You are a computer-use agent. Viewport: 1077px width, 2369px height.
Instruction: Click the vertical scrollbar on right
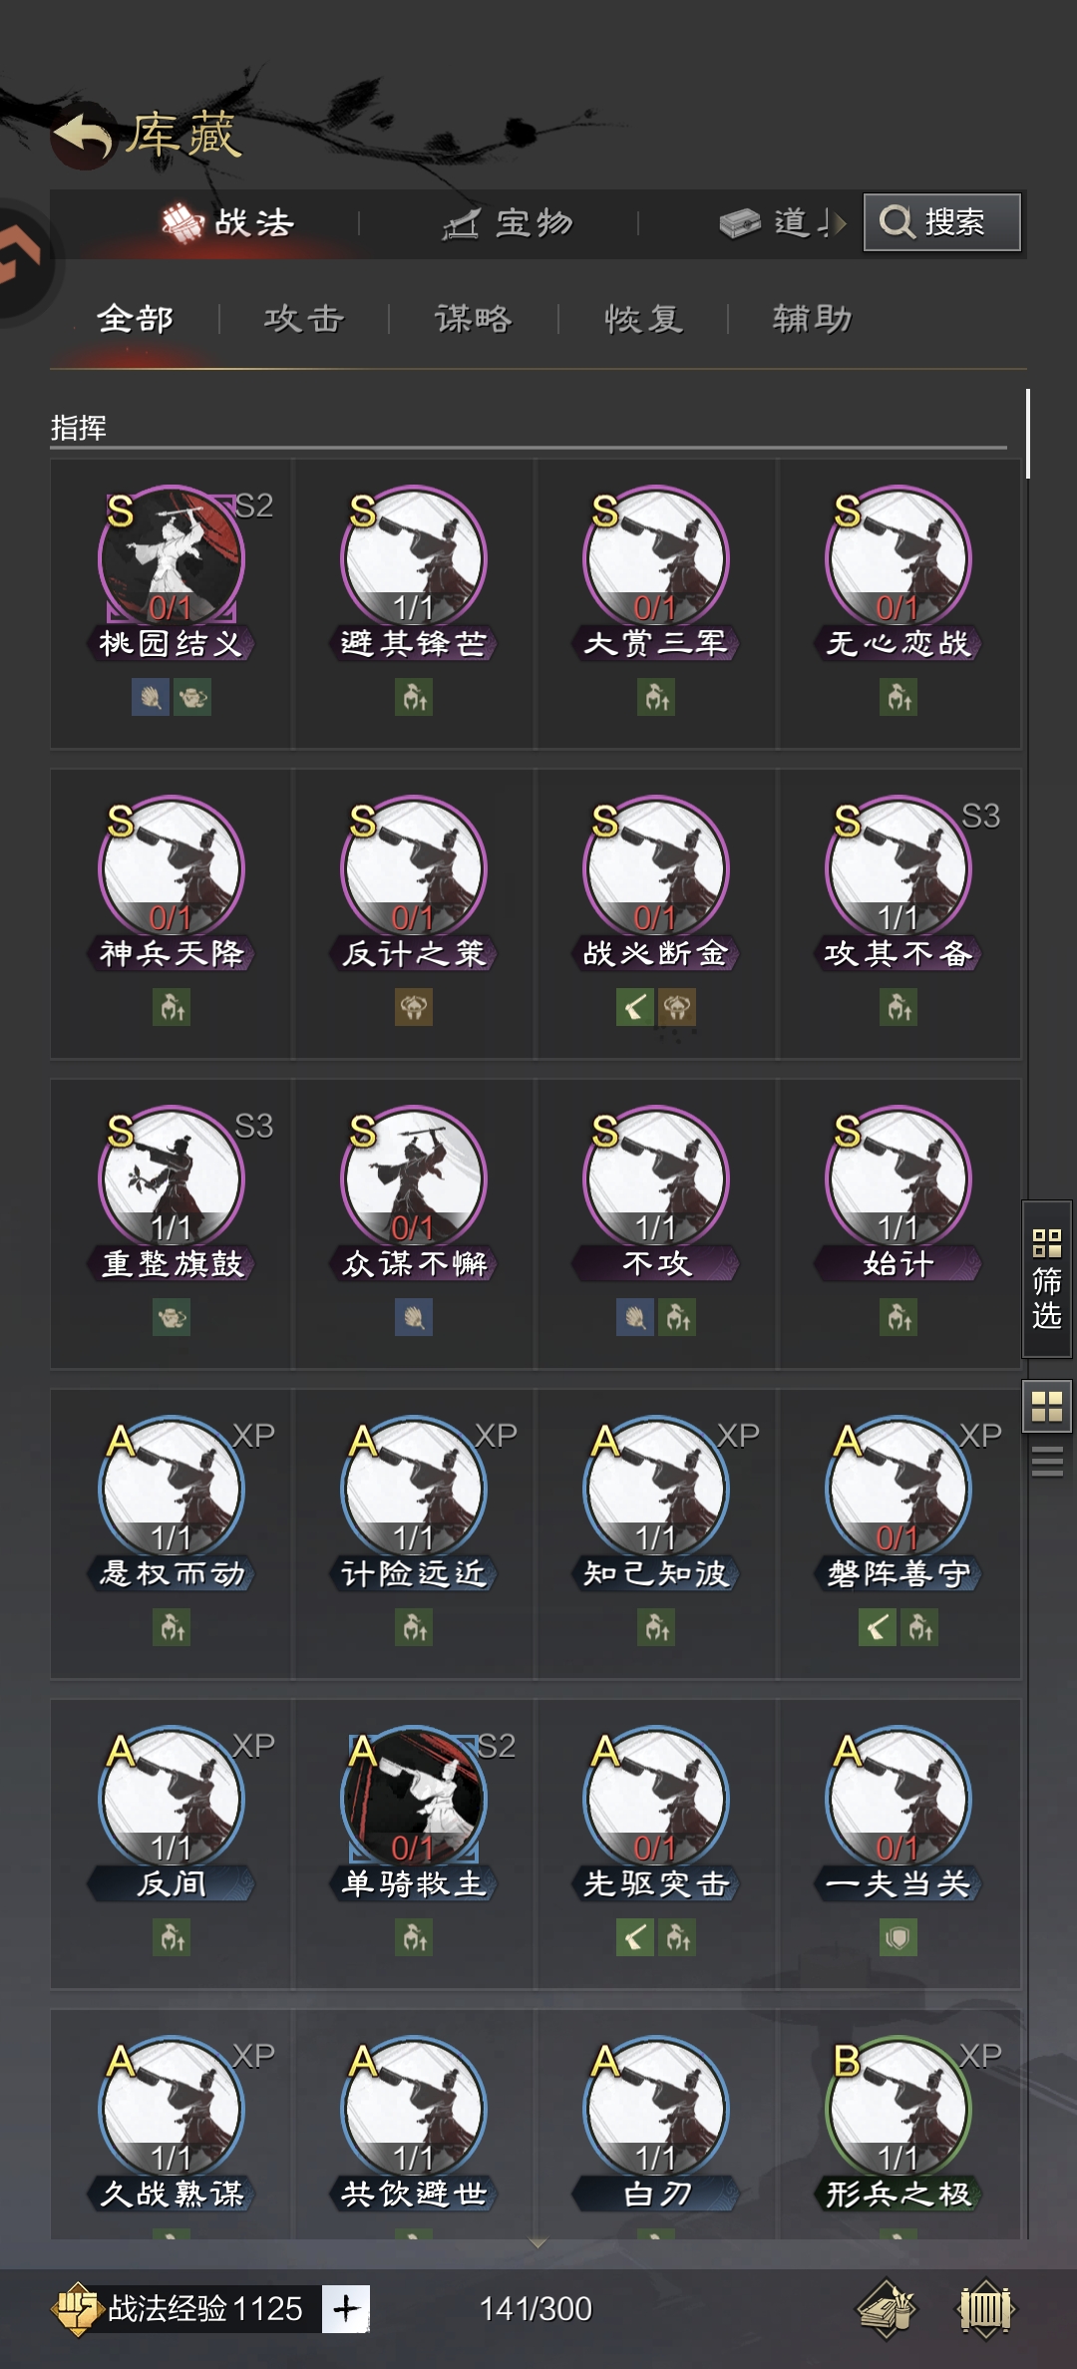[1027, 434]
